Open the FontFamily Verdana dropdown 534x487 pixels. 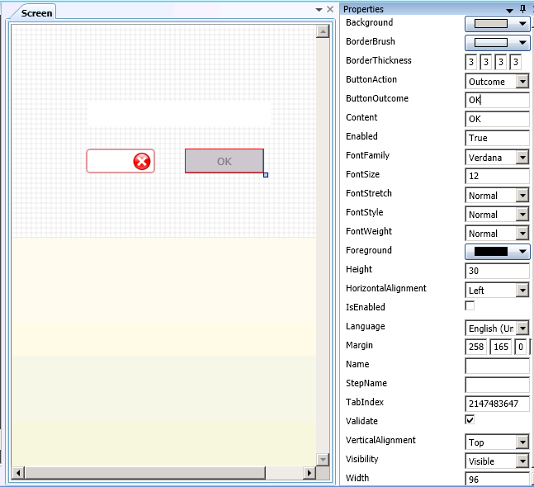pyautogui.click(x=522, y=158)
